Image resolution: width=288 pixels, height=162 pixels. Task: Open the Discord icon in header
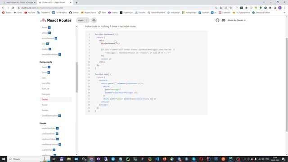point(224,20)
